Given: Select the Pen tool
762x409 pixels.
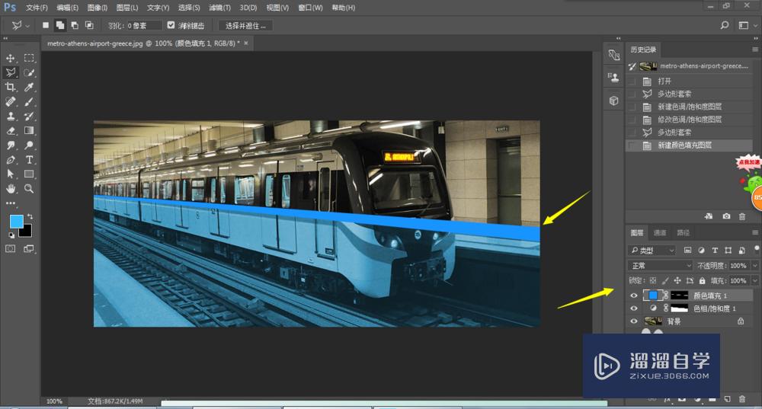Looking at the screenshot, I should [10, 160].
